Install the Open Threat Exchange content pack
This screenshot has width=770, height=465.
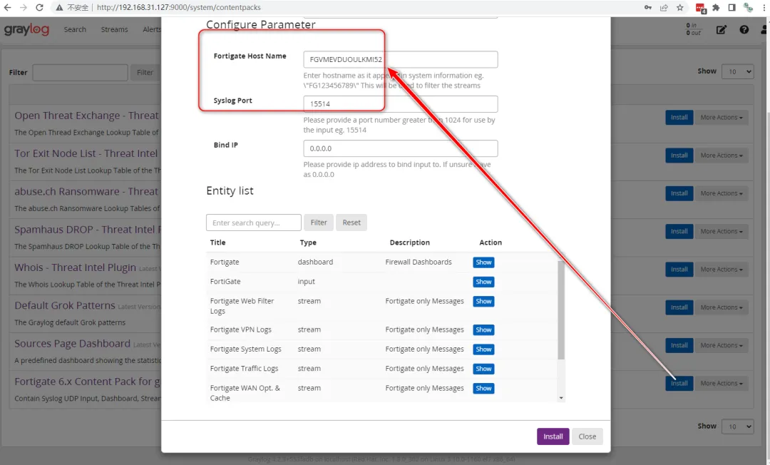679,118
